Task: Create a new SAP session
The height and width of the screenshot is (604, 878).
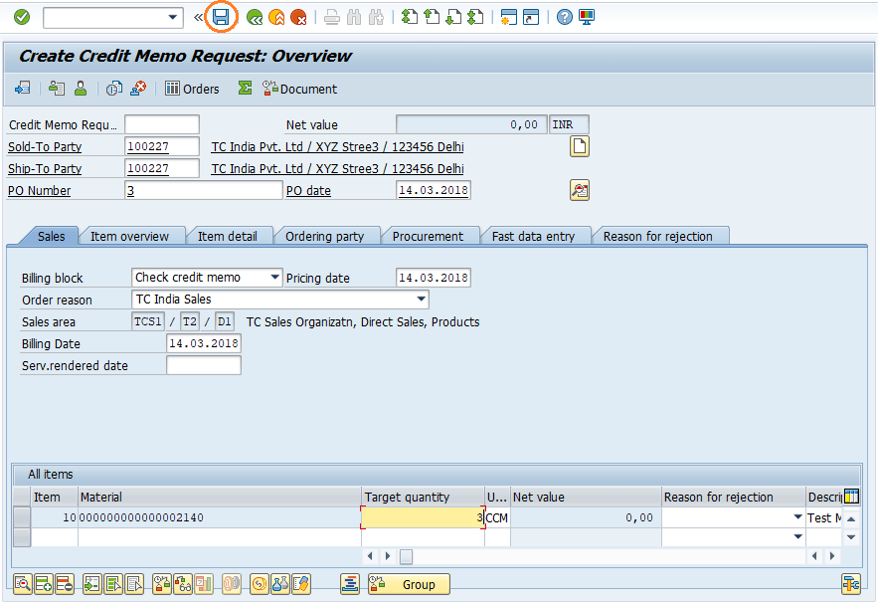Action: 510,16
